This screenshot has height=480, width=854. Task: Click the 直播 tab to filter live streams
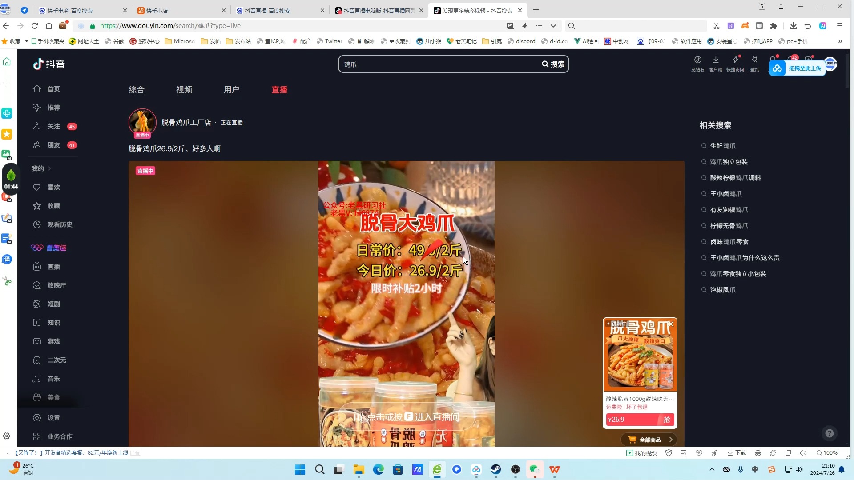280,90
